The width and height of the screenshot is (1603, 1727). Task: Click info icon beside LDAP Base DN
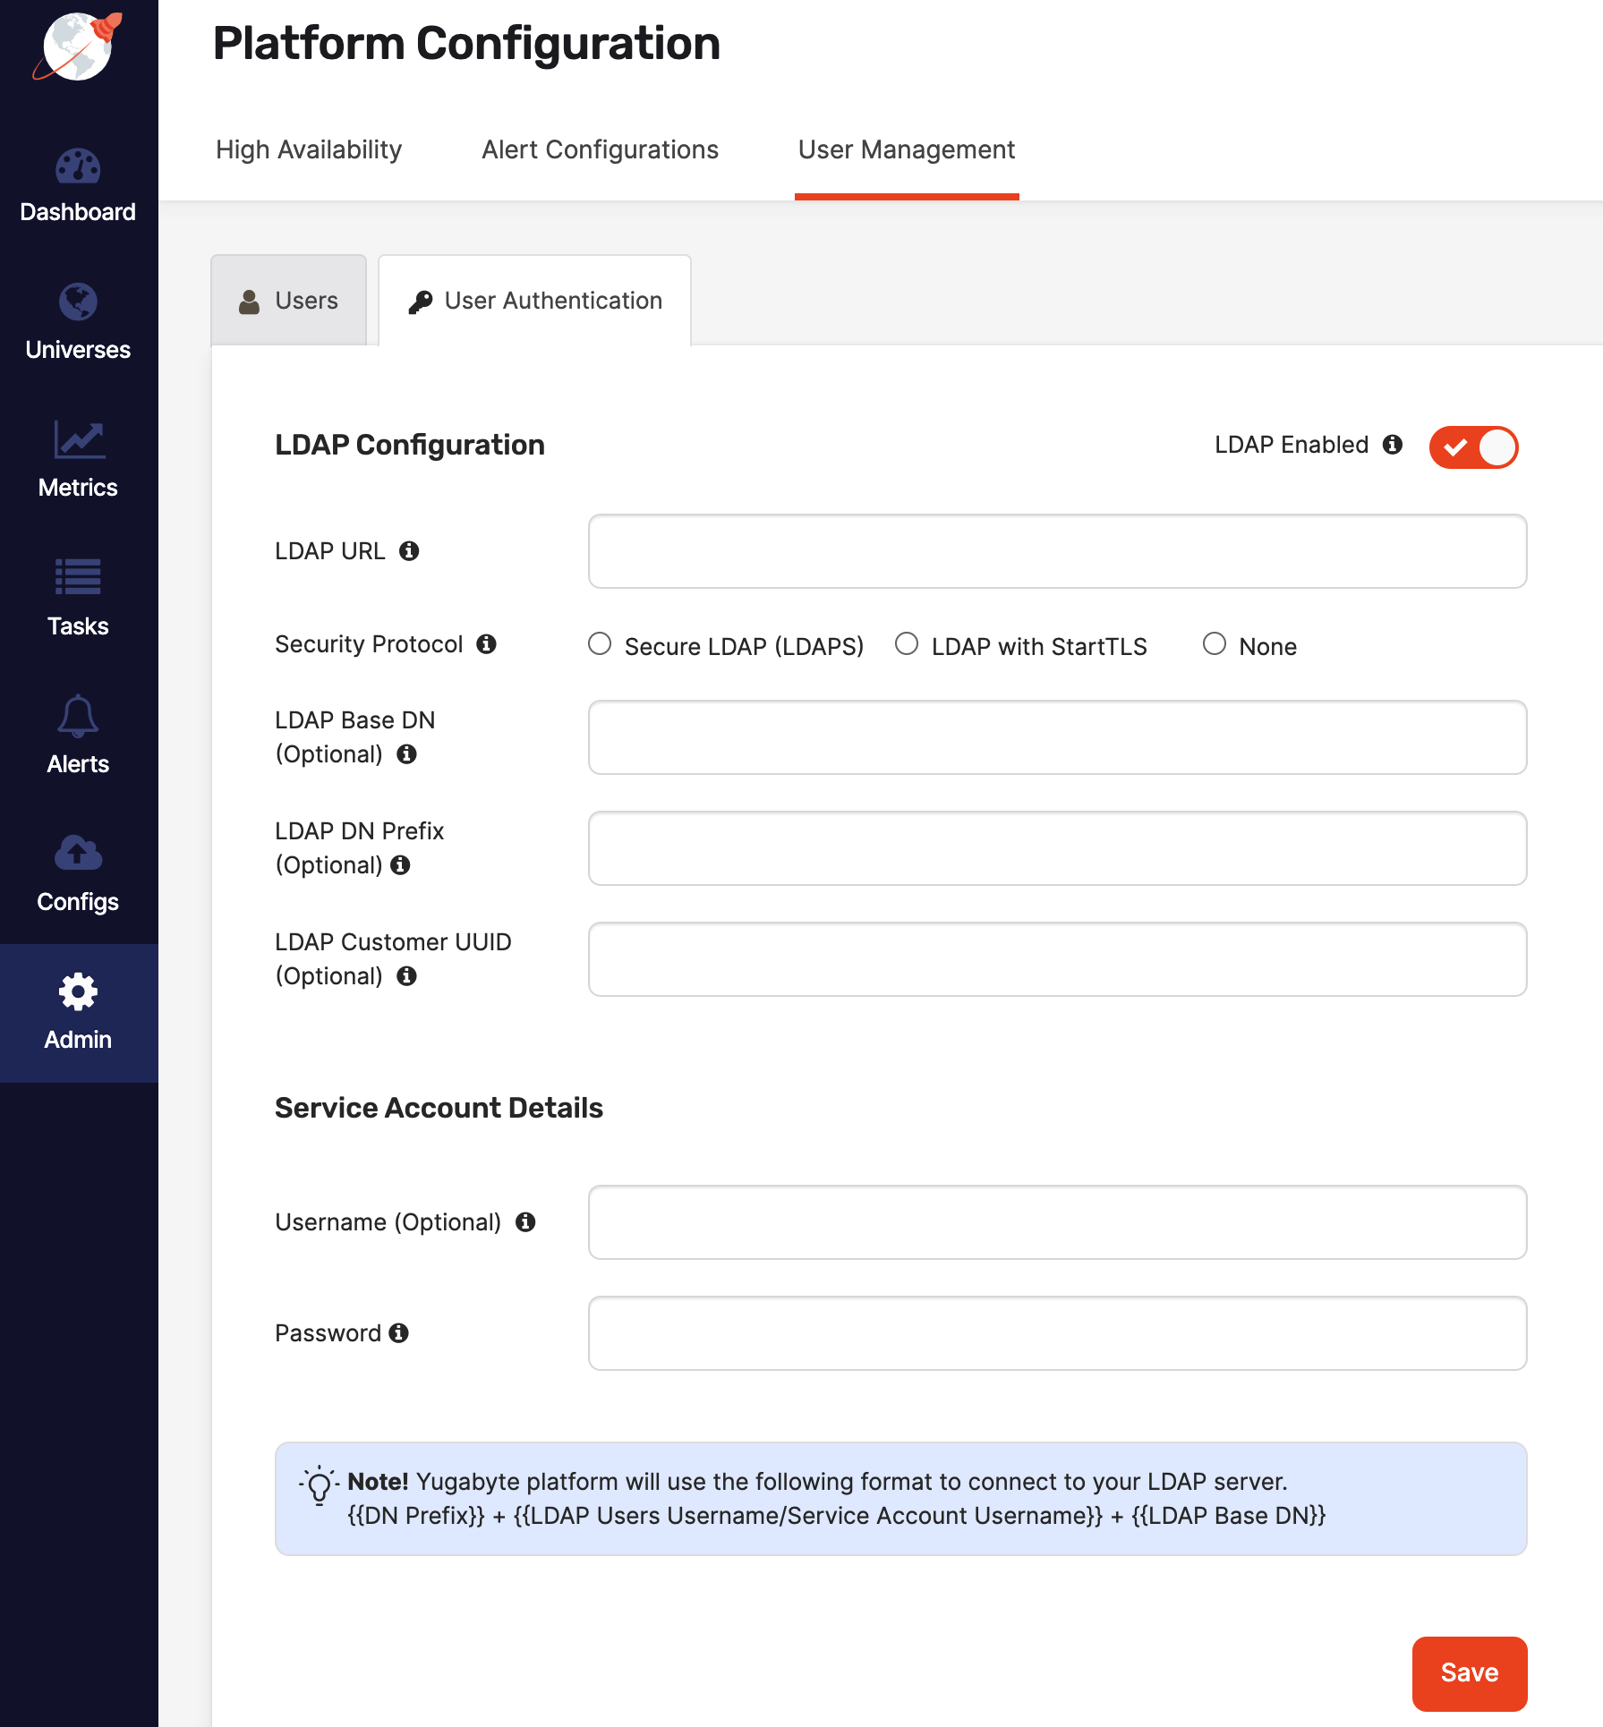coord(406,754)
